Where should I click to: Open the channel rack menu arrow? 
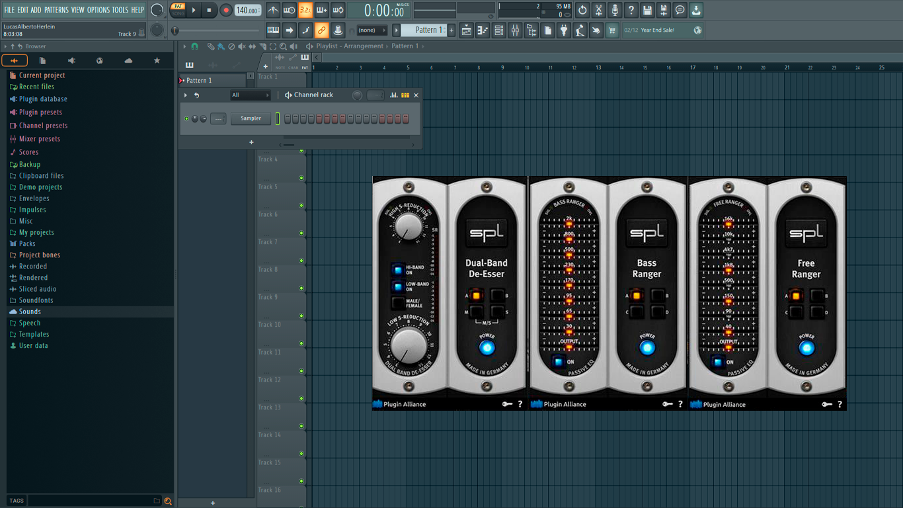(x=186, y=95)
